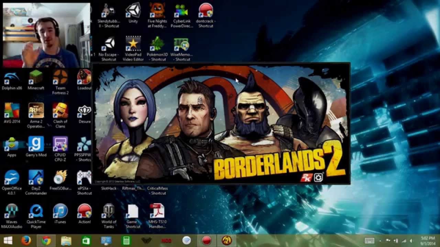Switch to Borderlands 2 taskbar icon
This screenshot has height=247, width=440.
[x=226, y=240]
